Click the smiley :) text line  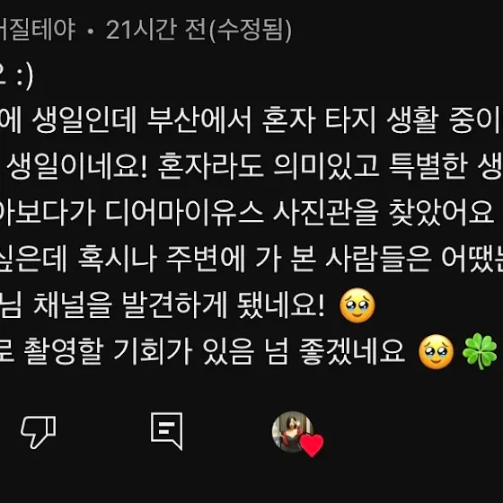16,76
